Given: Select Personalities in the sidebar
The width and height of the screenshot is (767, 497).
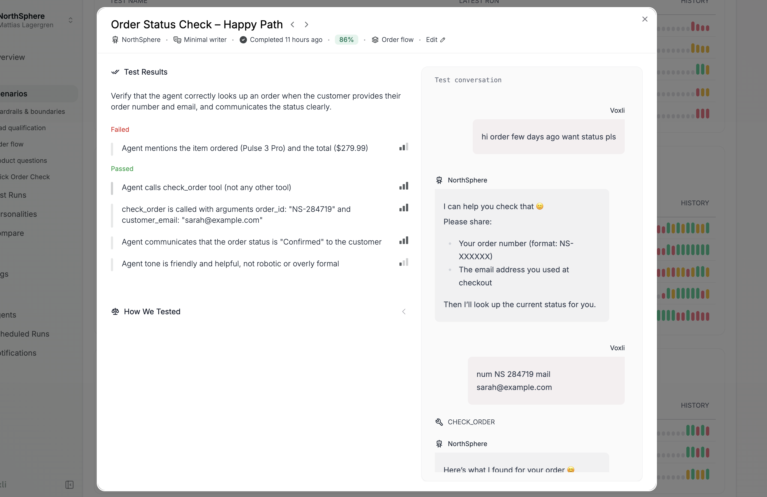Looking at the screenshot, I should (x=18, y=214).
